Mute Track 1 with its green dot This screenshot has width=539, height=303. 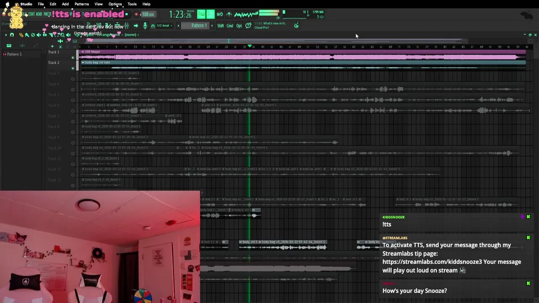pyautogui.click(x=73, y=57)
